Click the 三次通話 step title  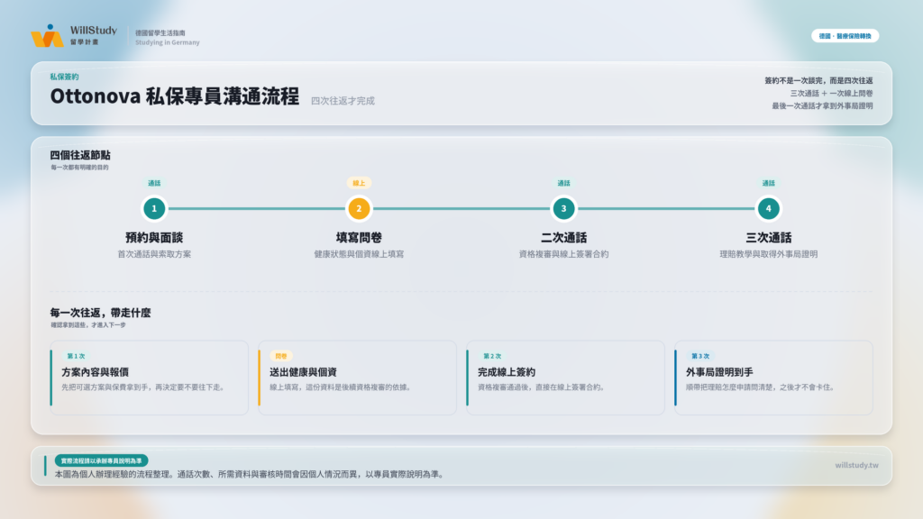tap(768, 238)
